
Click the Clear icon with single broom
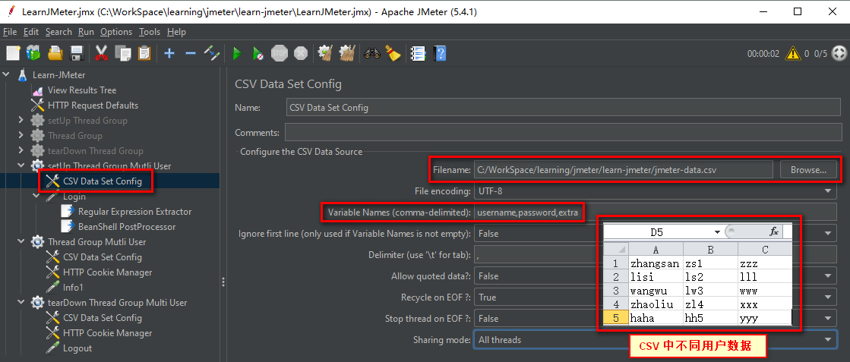325,53
